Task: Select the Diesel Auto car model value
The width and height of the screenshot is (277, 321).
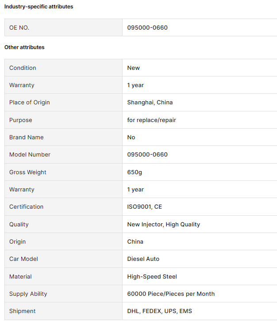Action: pyautogui.click(x=143, y=259)
